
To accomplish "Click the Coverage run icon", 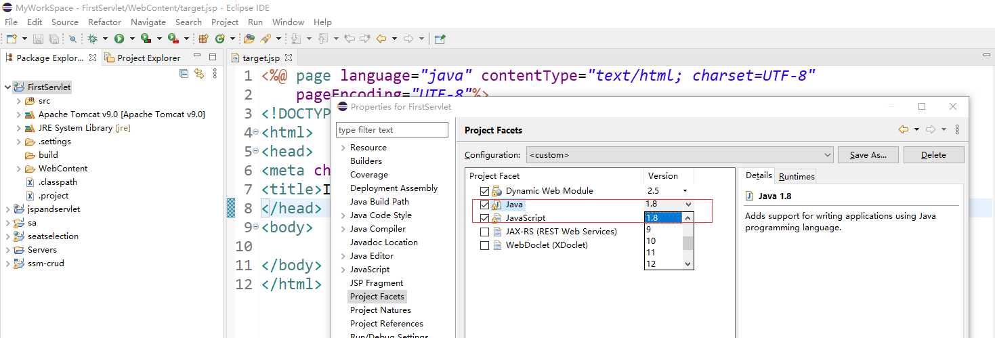I will 146,39.
